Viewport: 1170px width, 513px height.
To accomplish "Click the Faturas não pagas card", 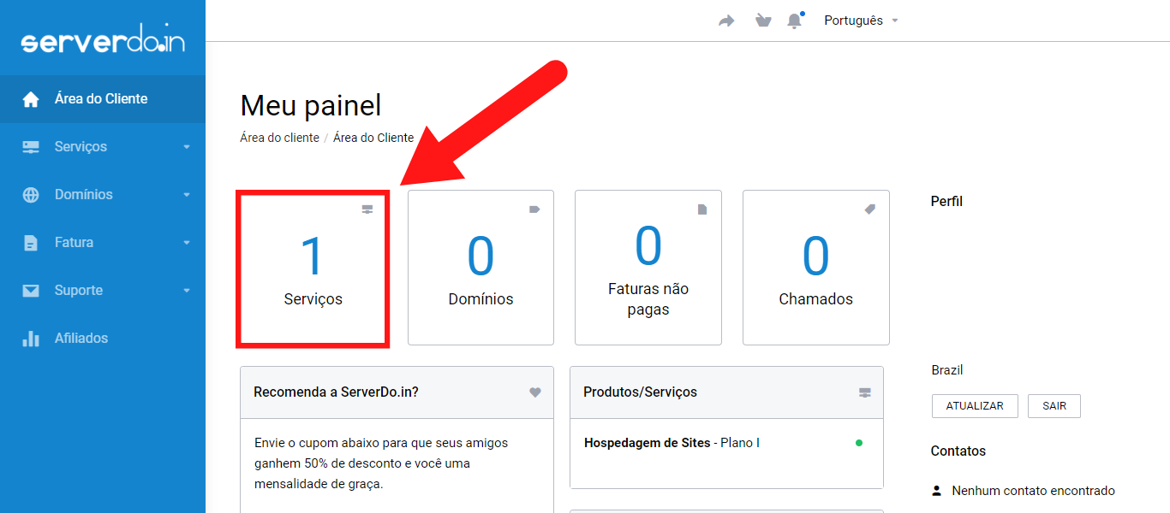I will pos(648,268).
